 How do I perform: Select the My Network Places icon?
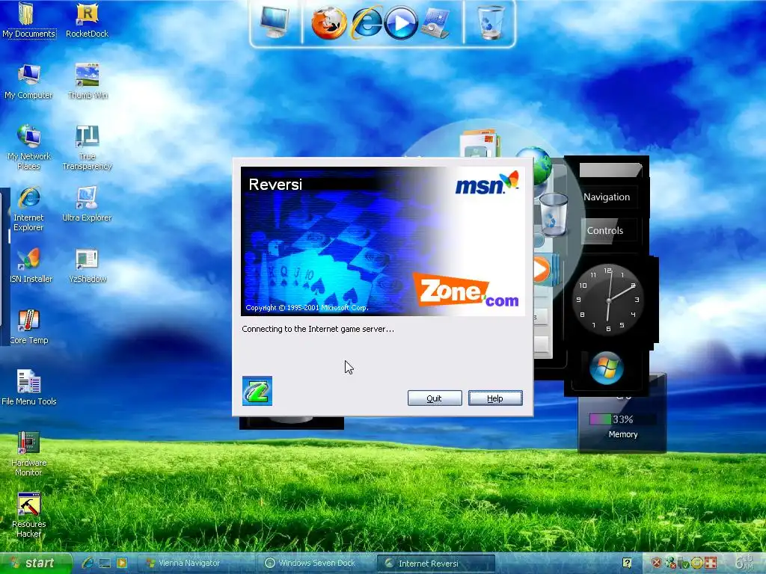(x=28, y=146)
